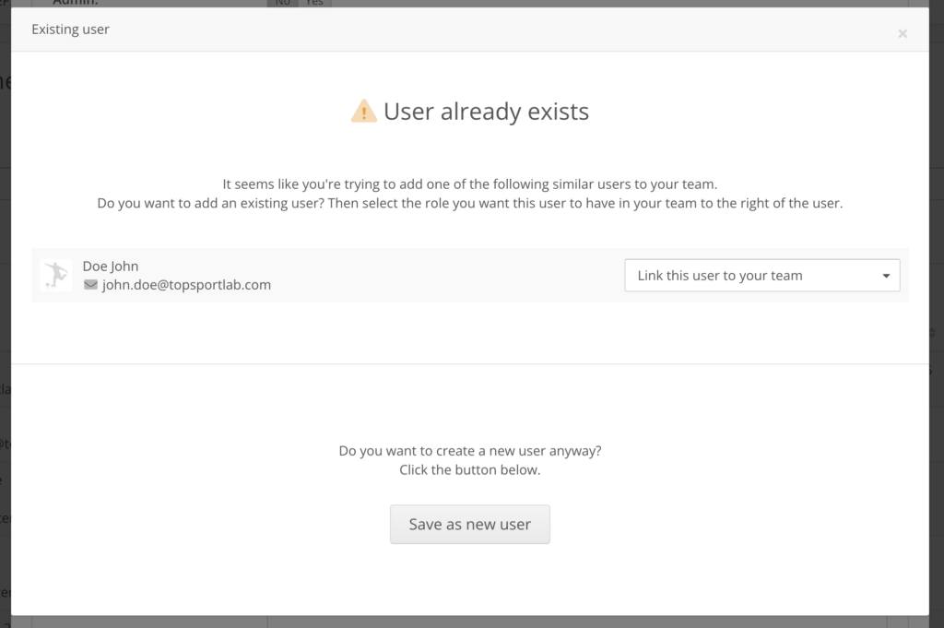Click the 'Do you want to add an existing user?' line
Screen dimensions: 944x628
coord(469,204)
